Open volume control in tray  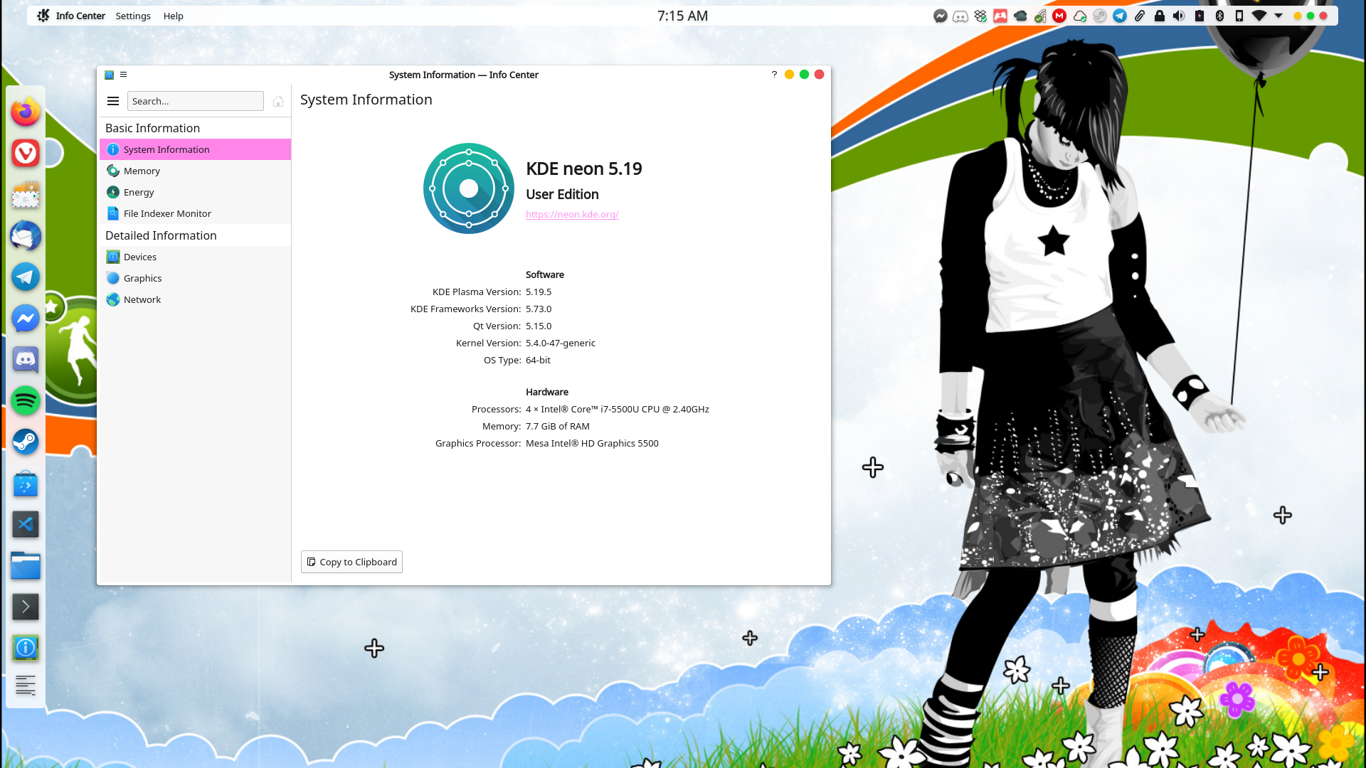point(1179,16)
